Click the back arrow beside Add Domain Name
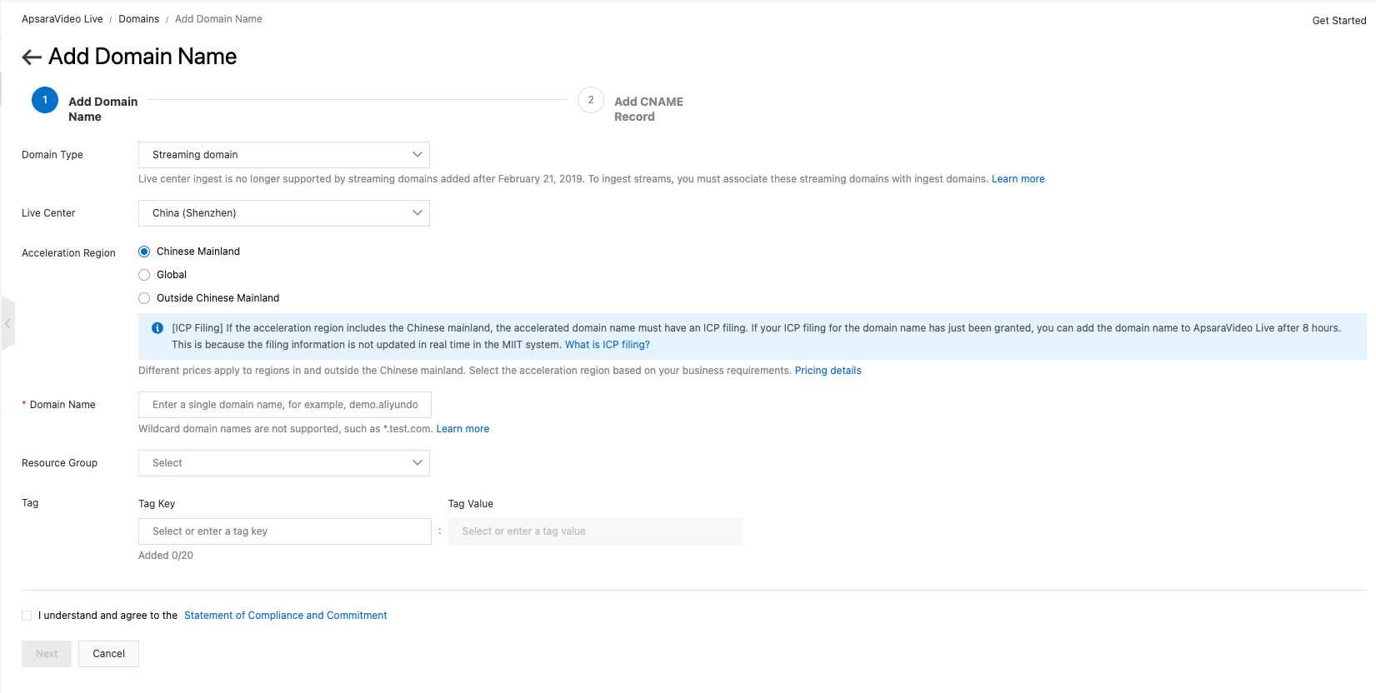 32,57
